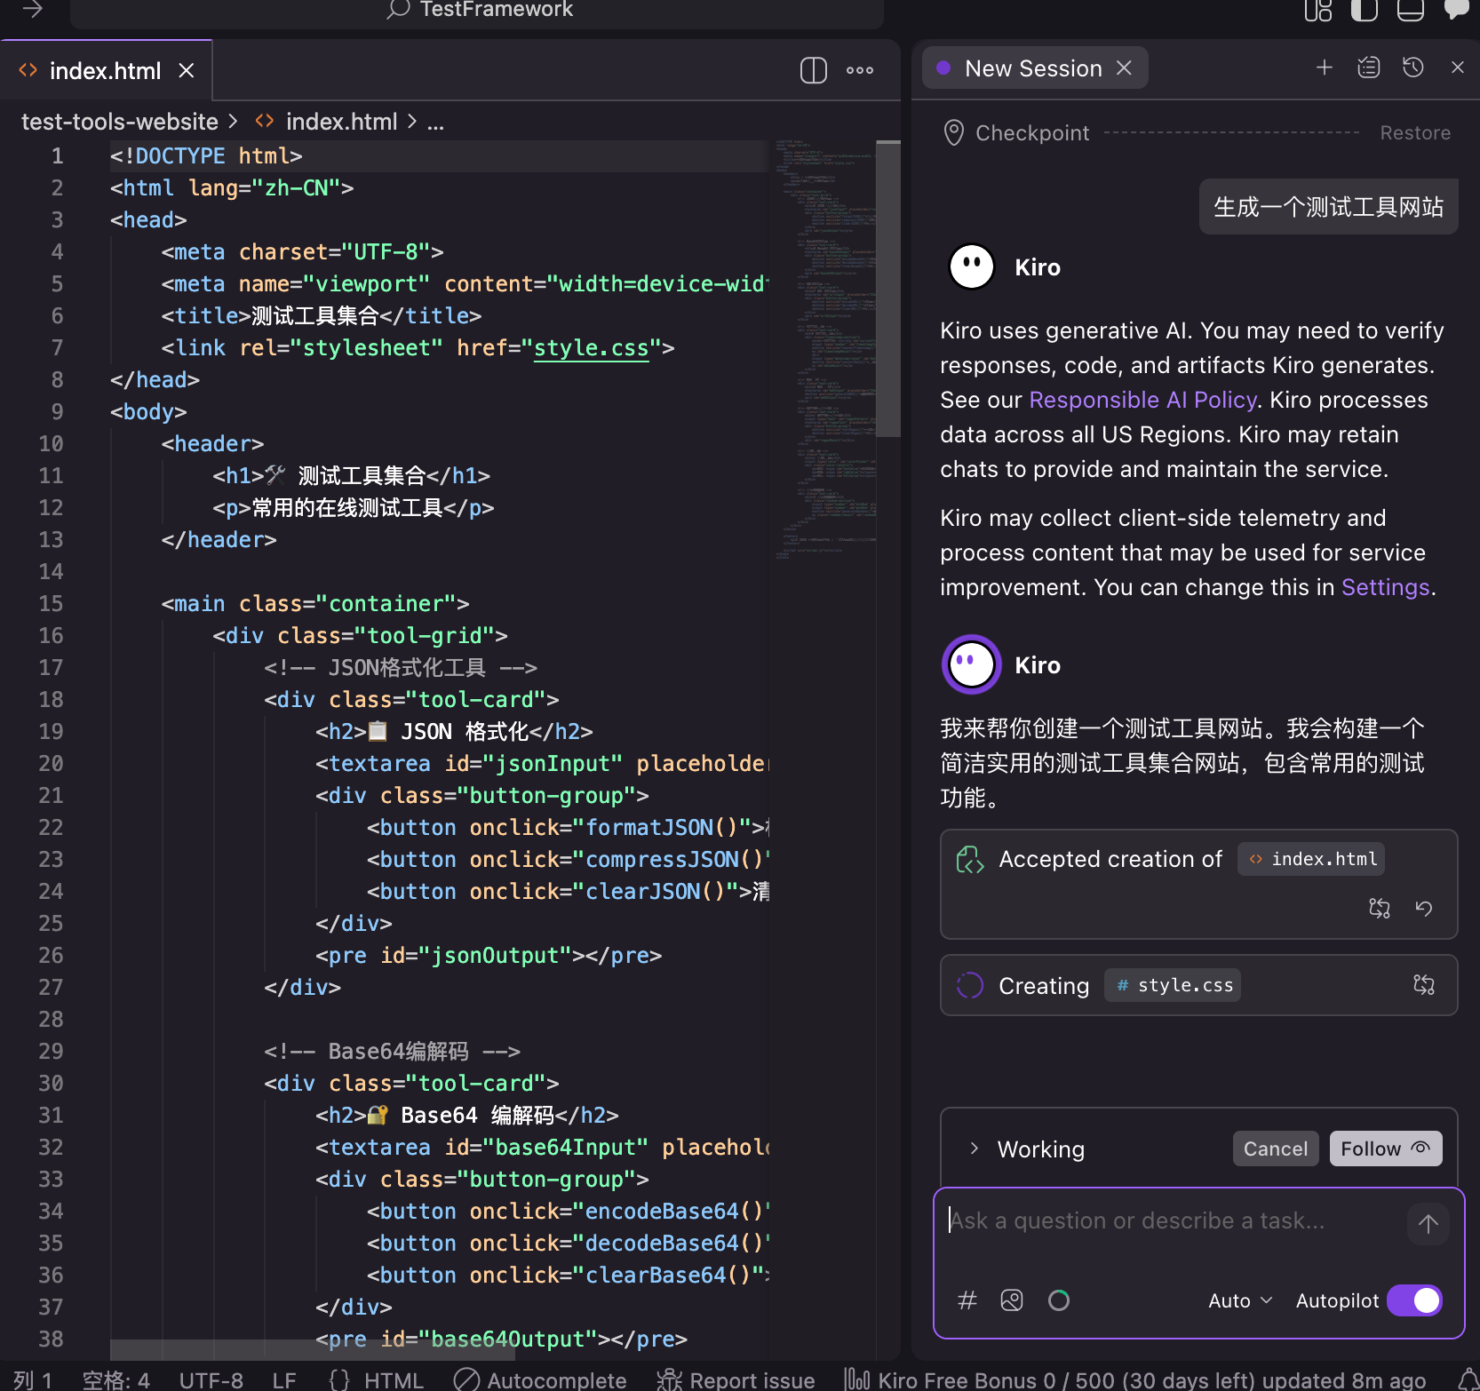Cancel the running task

[x=1275, y=1149]
